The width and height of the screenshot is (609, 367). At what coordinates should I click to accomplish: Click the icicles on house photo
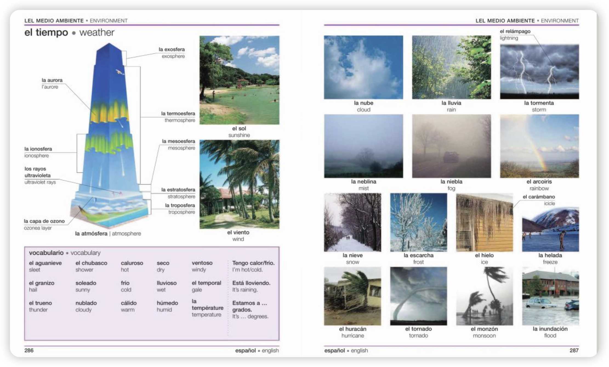484,222
